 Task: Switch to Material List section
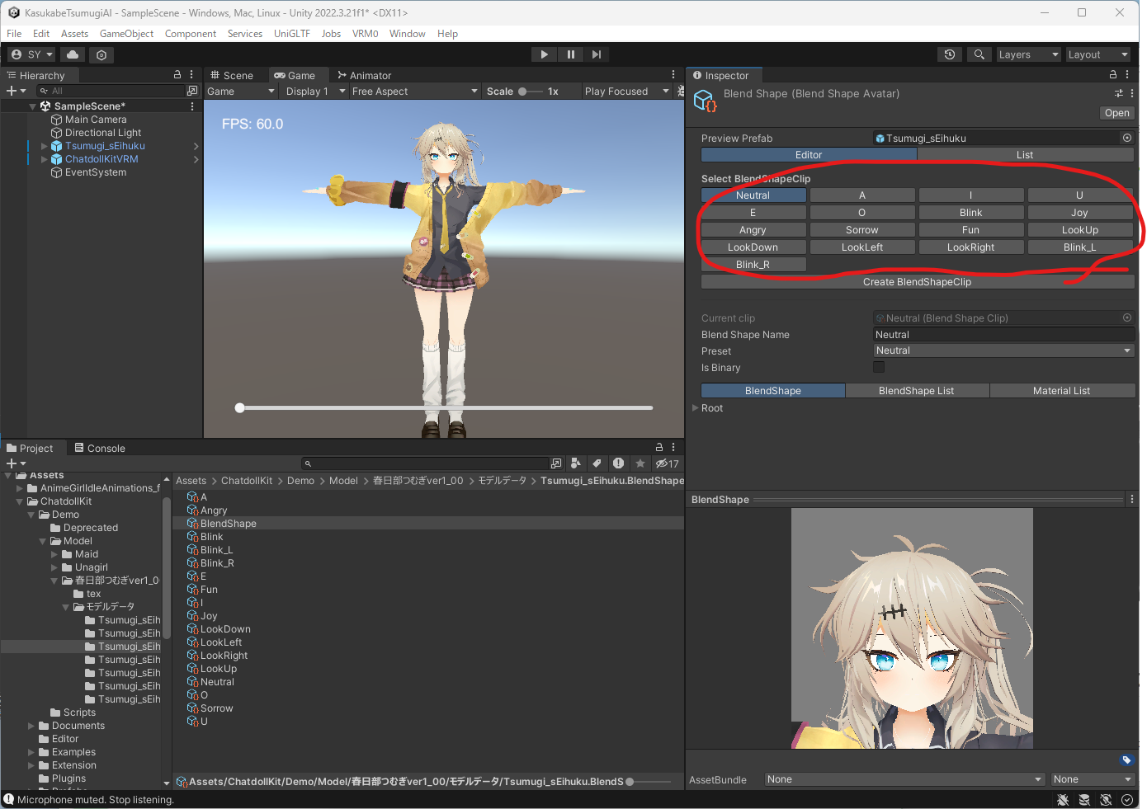(x=1061, y=391)
